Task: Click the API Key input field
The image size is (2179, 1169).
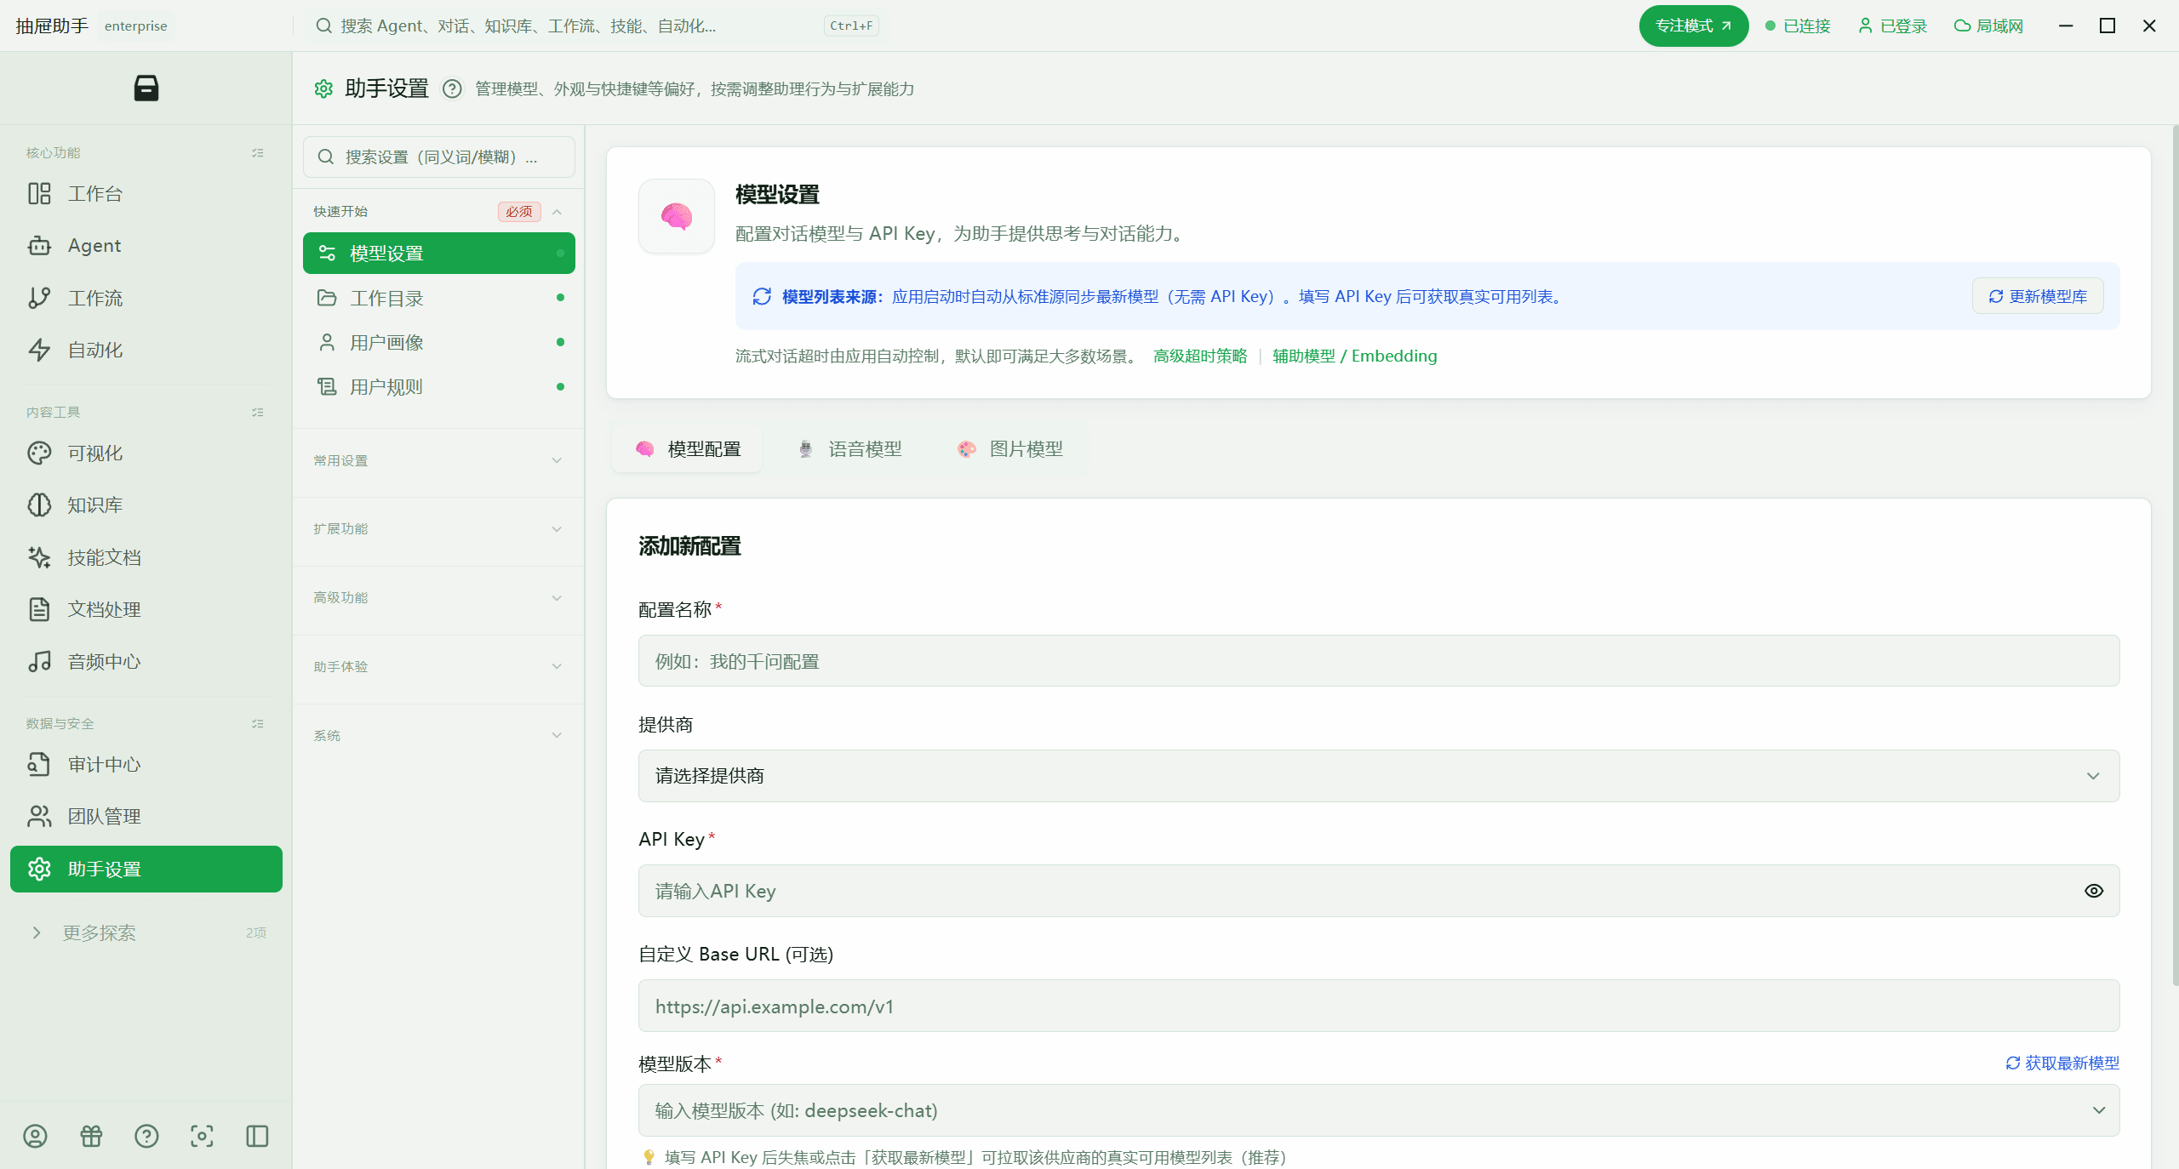Action: coord(1379,891)
